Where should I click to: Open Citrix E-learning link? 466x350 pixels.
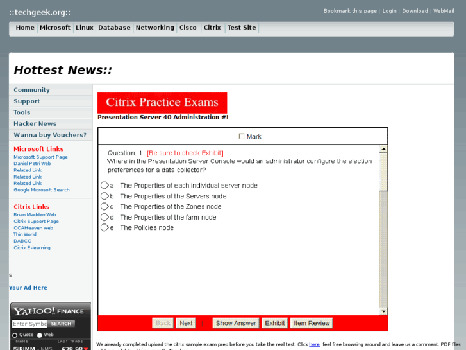32,247
